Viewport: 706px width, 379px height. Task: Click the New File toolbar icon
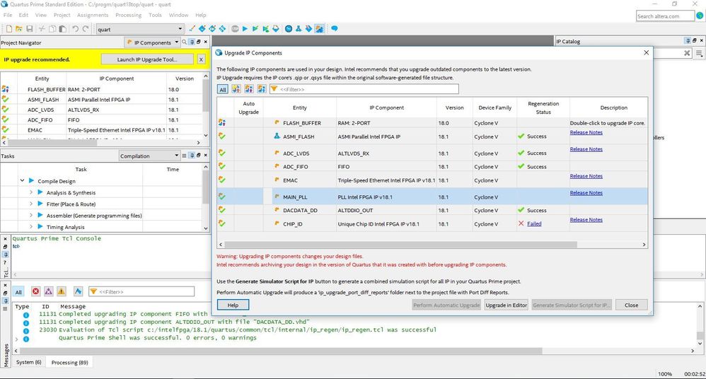(8, 29)
